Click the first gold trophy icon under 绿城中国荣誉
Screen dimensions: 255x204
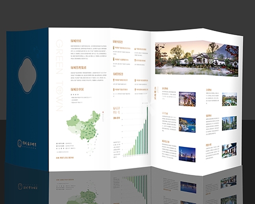coord(114,48)
